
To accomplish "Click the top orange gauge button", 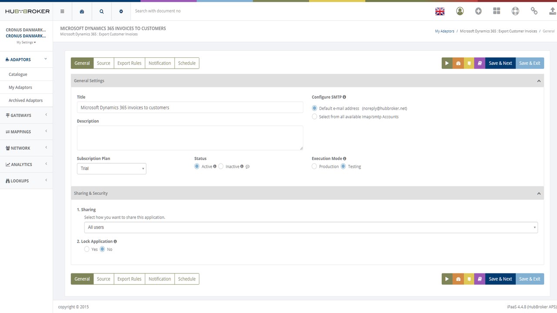I will point(458,63).
